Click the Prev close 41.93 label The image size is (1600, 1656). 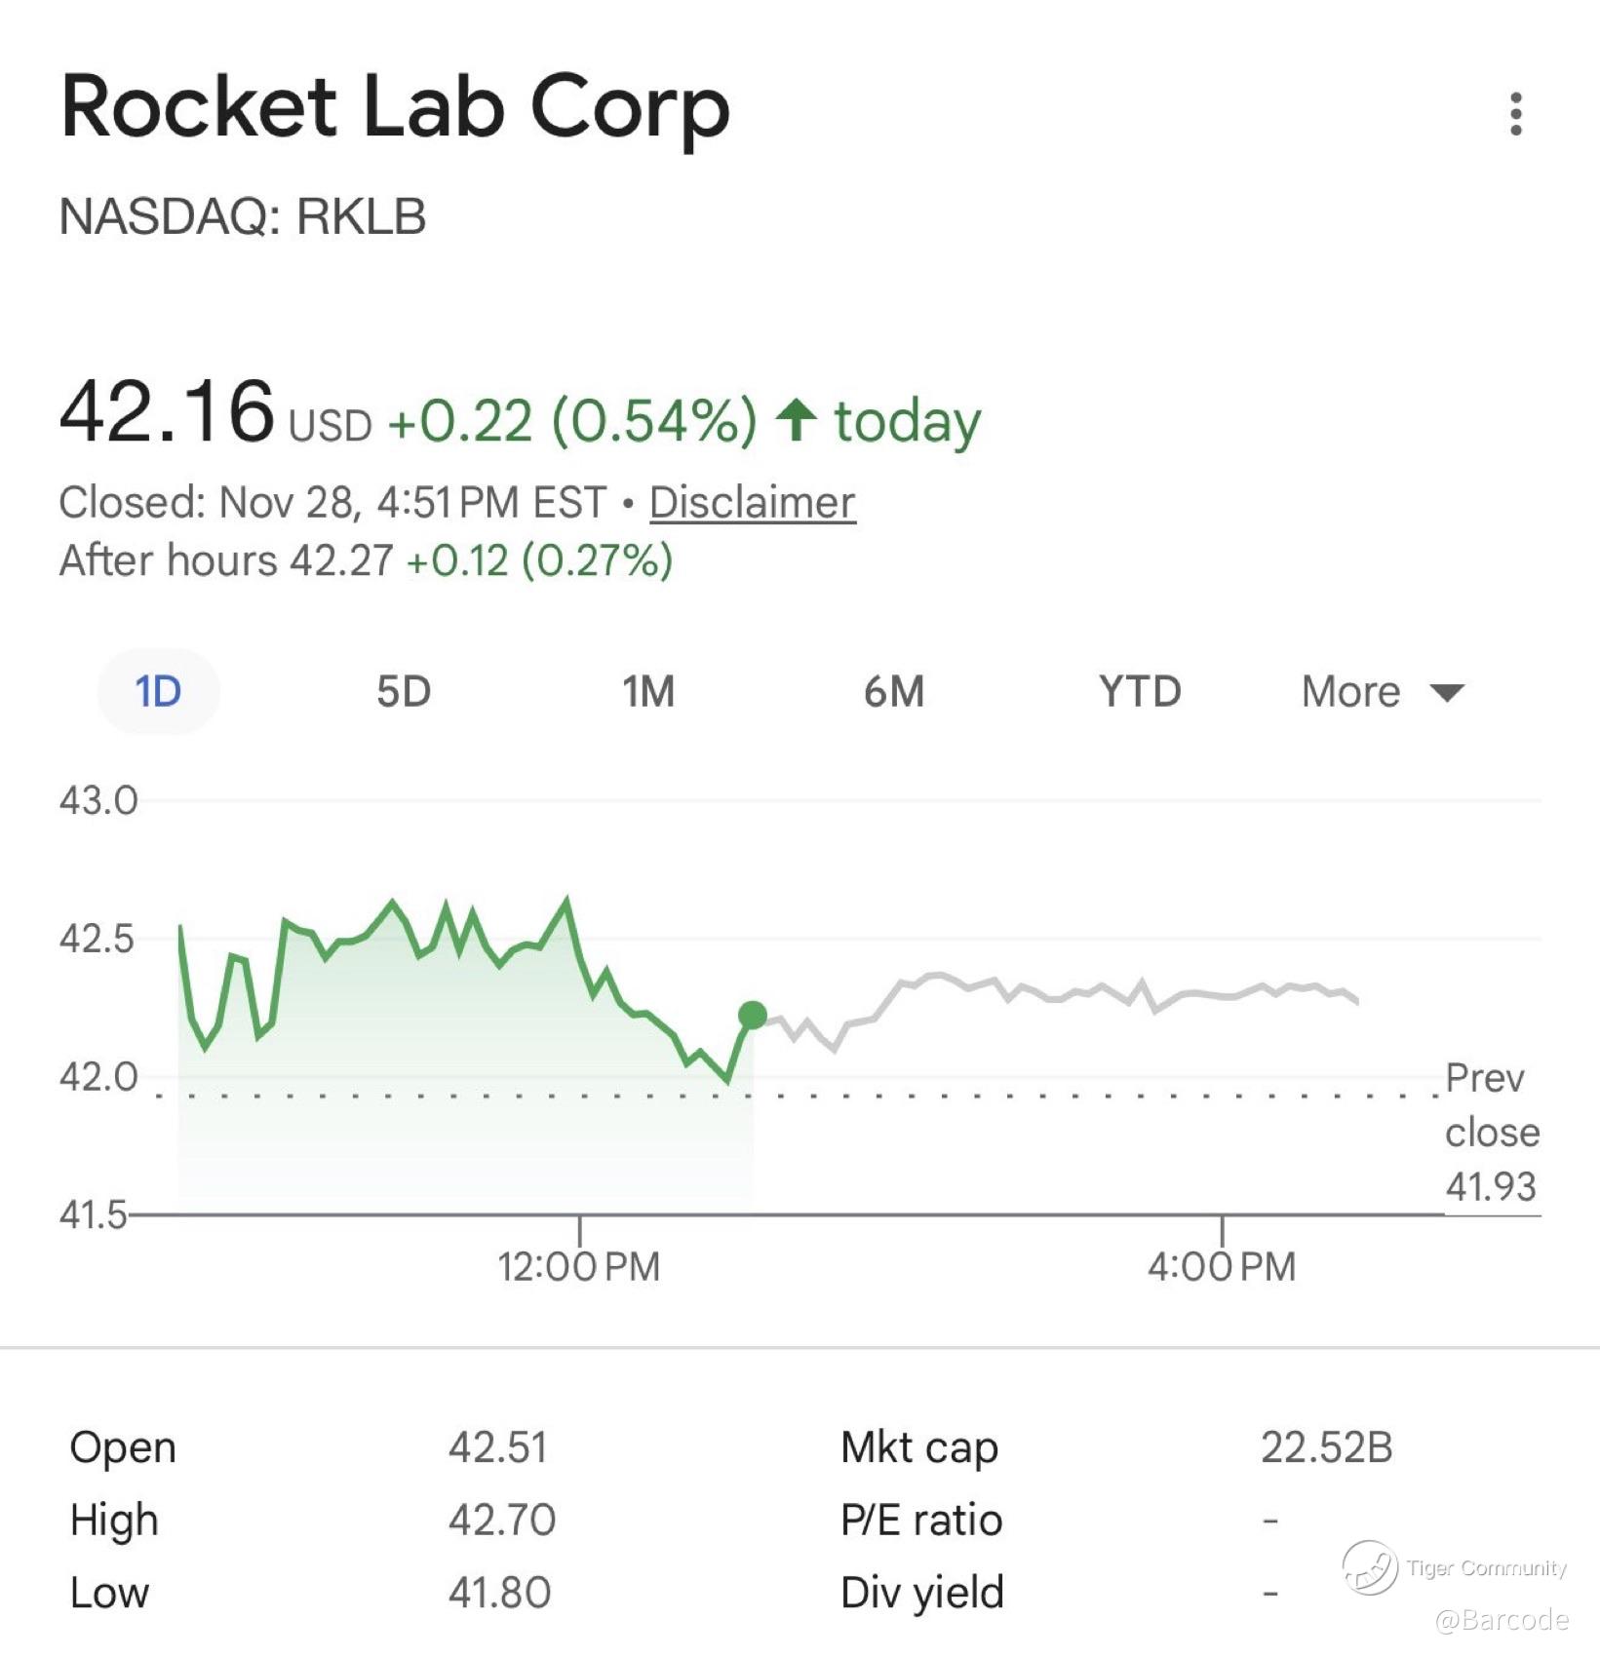pyautogui.click(x=1492, y=1133)
